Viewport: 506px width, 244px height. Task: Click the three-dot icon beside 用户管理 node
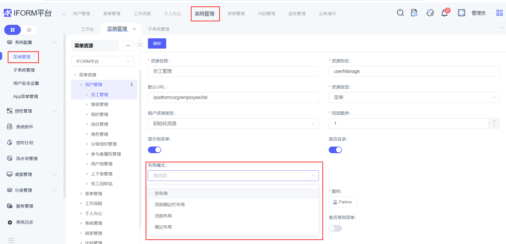(132, 85)
